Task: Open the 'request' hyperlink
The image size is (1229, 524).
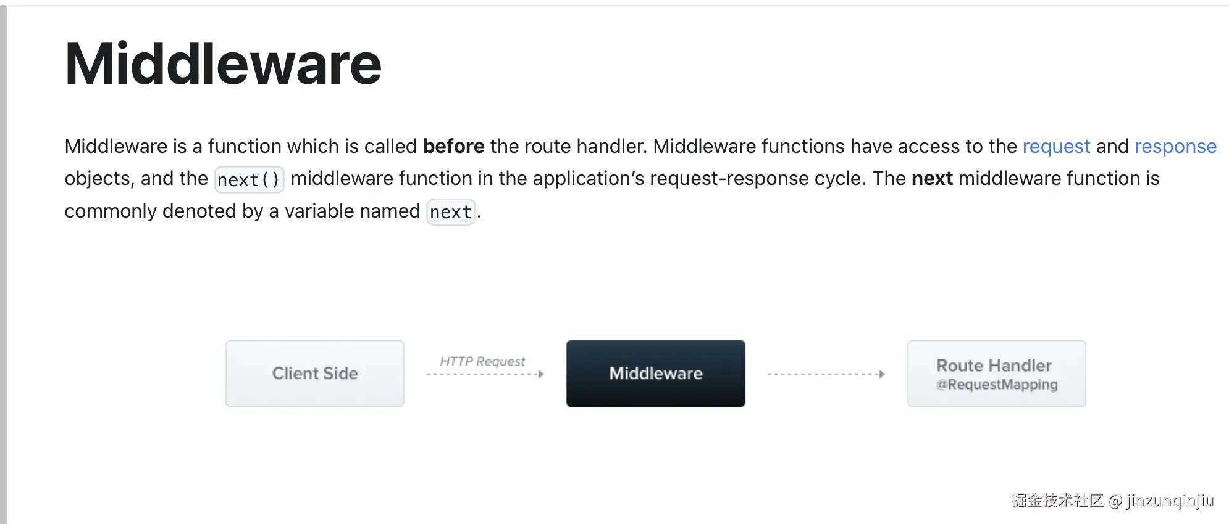Action: (x=1056, y=146)
